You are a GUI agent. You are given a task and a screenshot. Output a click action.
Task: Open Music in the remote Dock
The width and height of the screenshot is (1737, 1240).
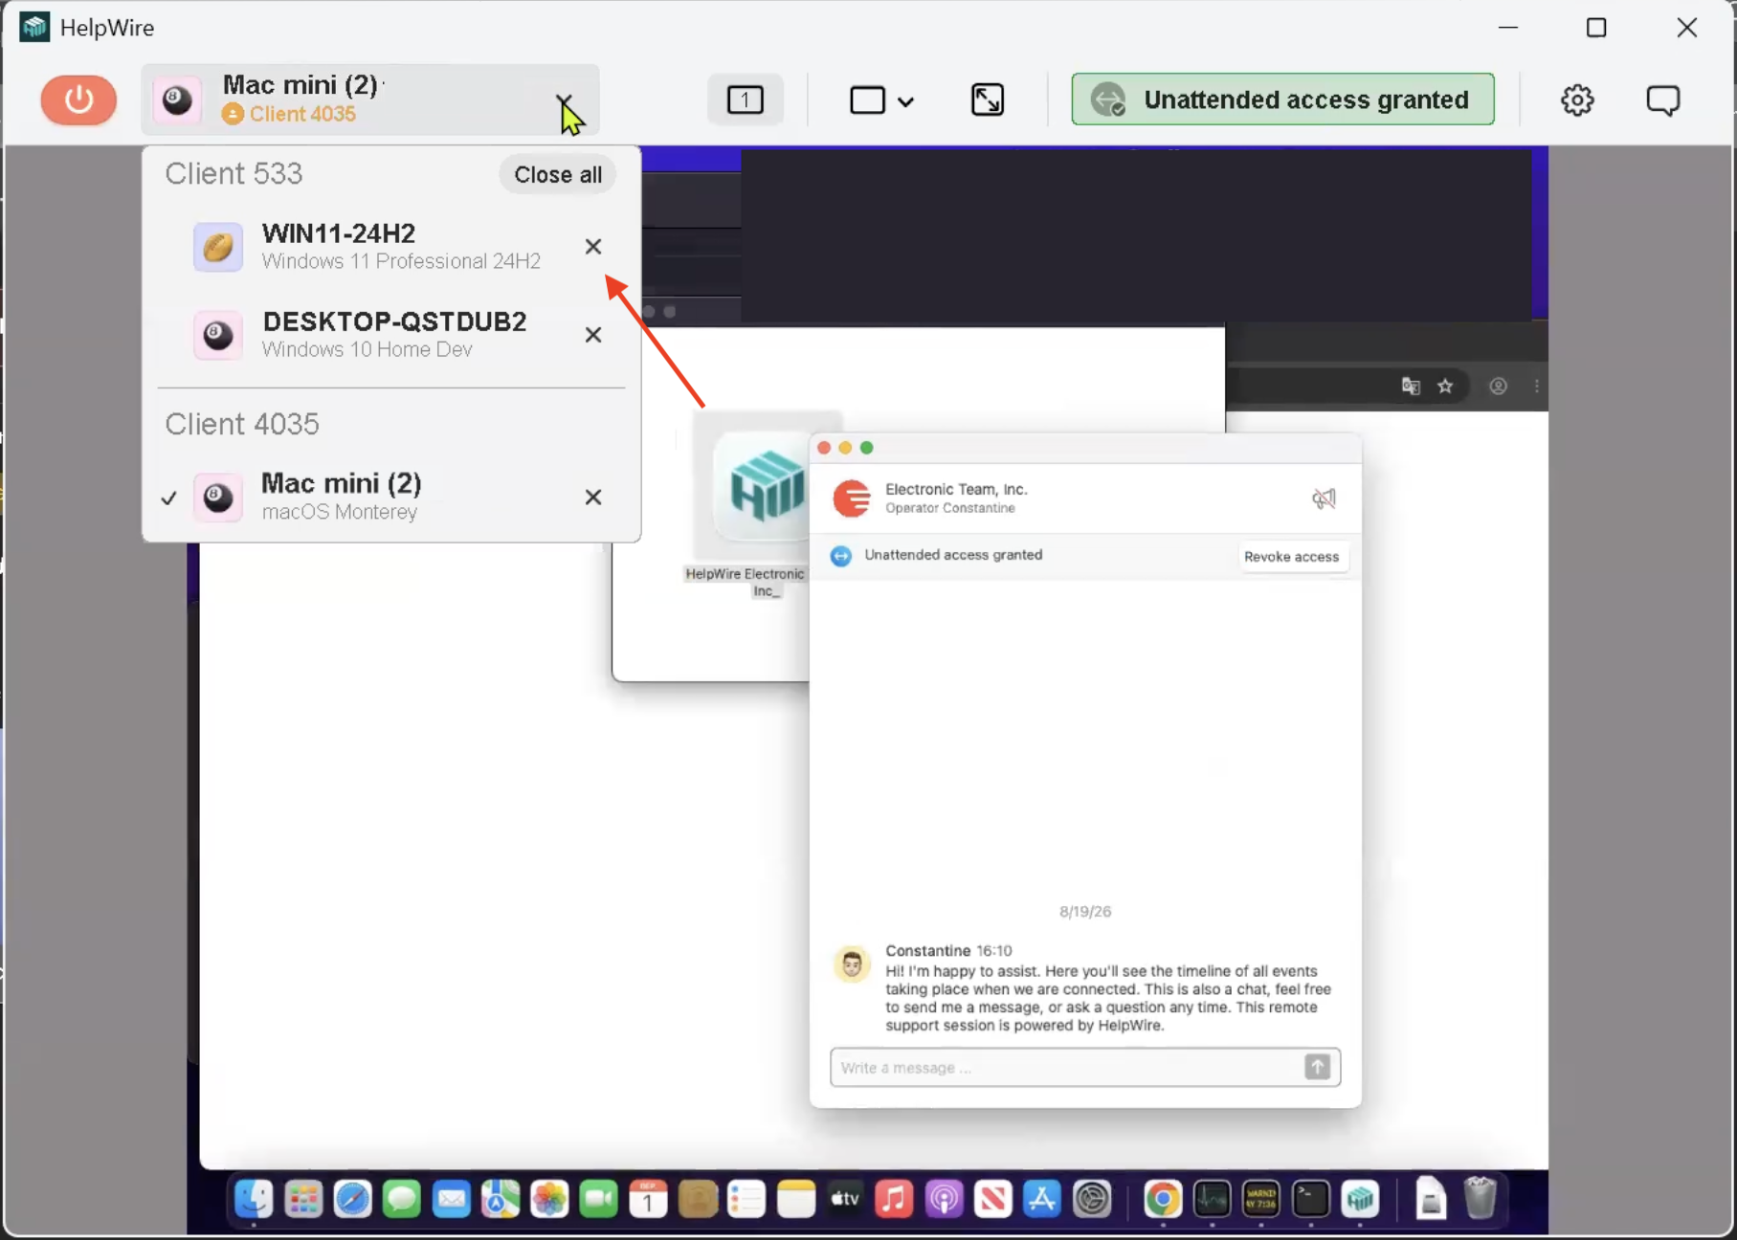click(x=894, y=1199)
